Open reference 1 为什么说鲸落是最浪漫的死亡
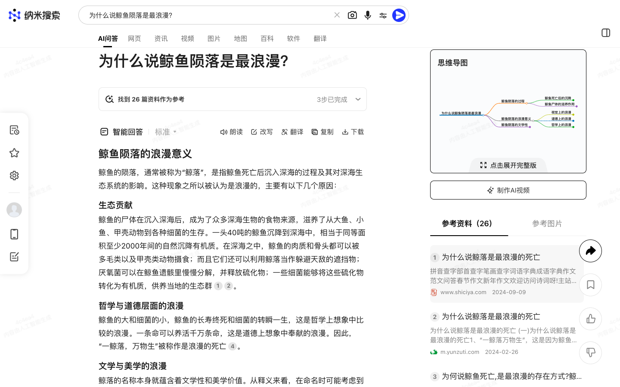 (491, 257)
